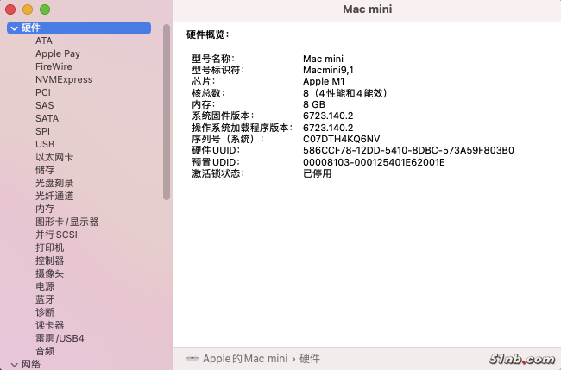Click the serial number value C07DTH4KQ6NV
Image resolution: width=561 pixels, height=370 pixels.
[341, 139]
